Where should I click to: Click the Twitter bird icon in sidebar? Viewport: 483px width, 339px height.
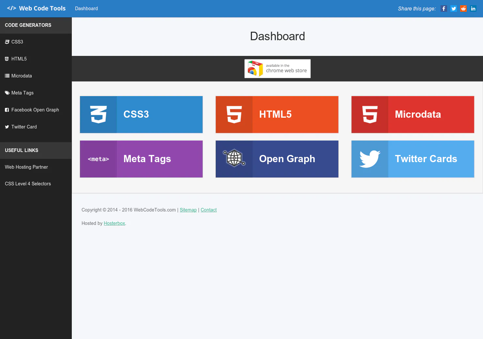click(x=7, y=127)
